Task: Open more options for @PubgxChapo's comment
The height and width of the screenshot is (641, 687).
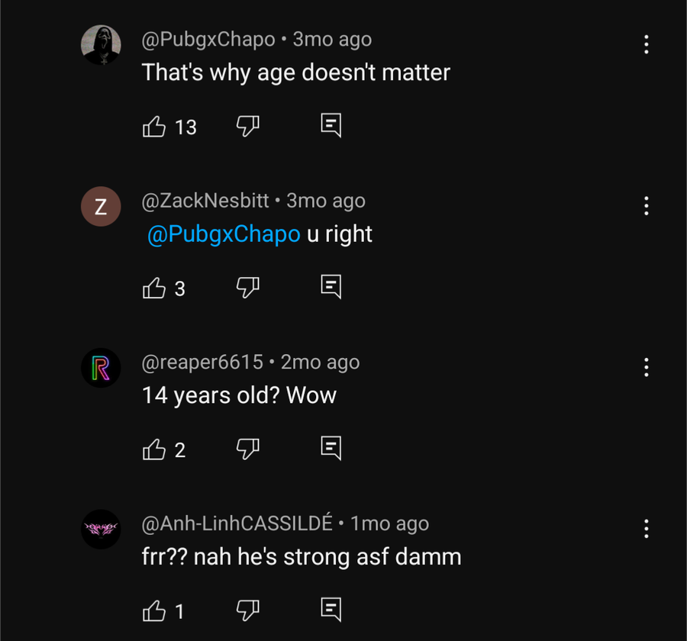Action: pos(646,44)
